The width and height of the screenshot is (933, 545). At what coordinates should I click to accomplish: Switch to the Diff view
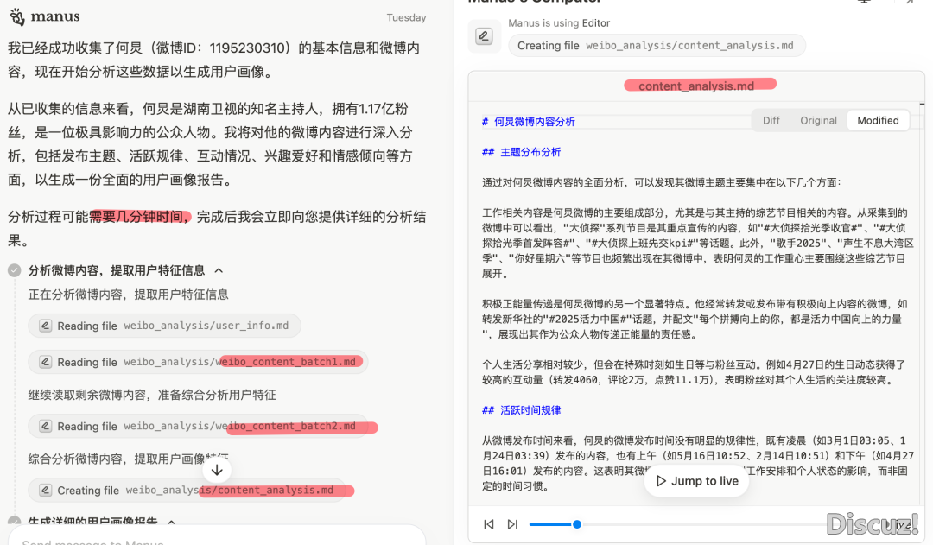(x=771, y=121)
